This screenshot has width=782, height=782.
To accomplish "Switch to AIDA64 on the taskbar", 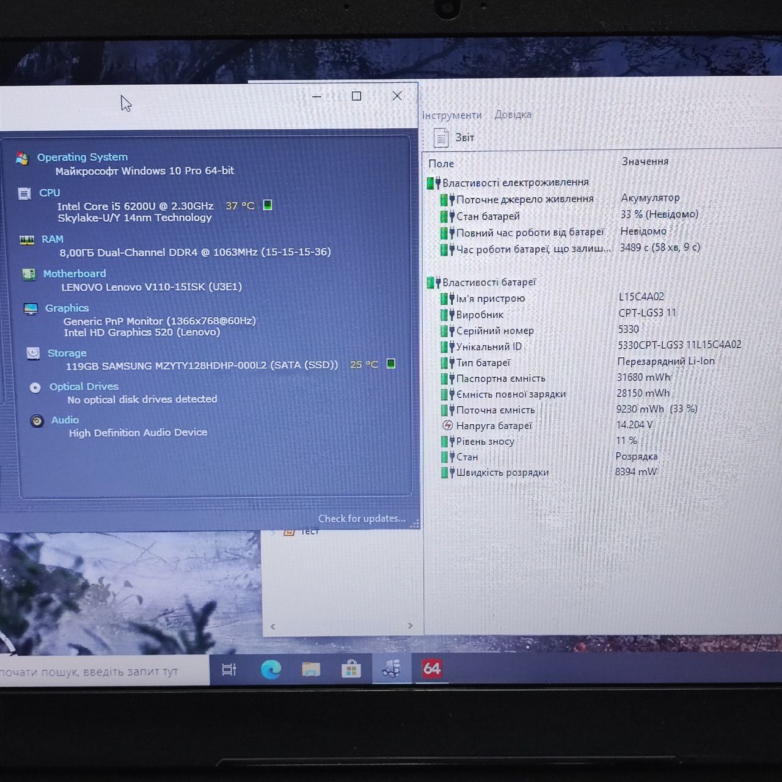I will (x=432, y=668).
